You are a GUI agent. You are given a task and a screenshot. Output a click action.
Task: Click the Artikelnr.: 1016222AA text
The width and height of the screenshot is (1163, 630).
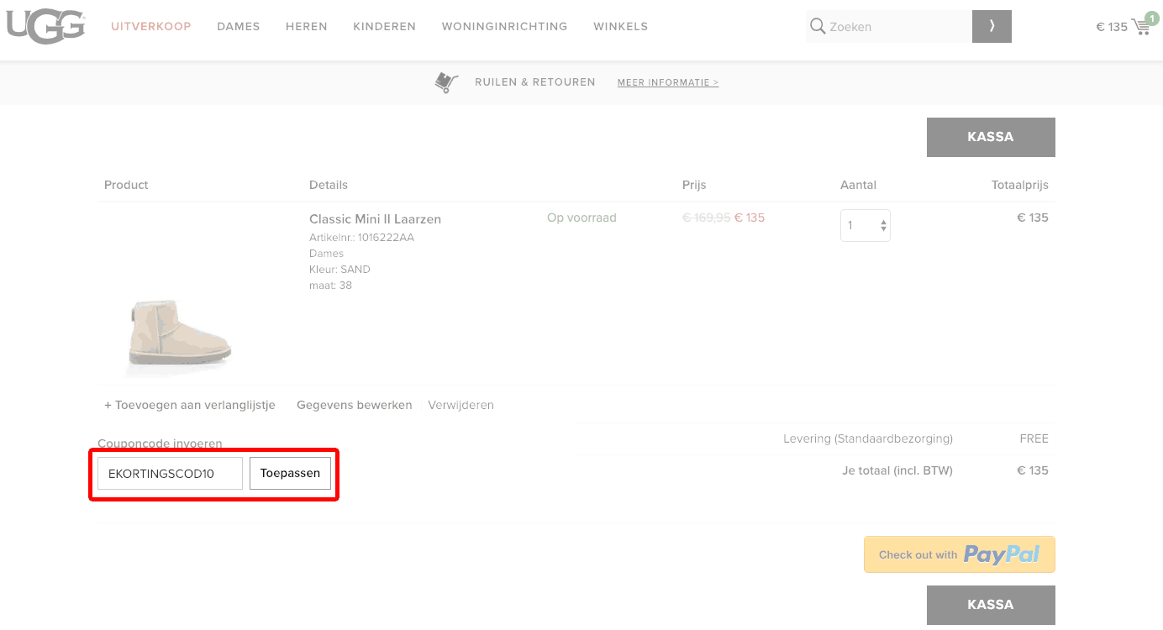pos(361,238)
